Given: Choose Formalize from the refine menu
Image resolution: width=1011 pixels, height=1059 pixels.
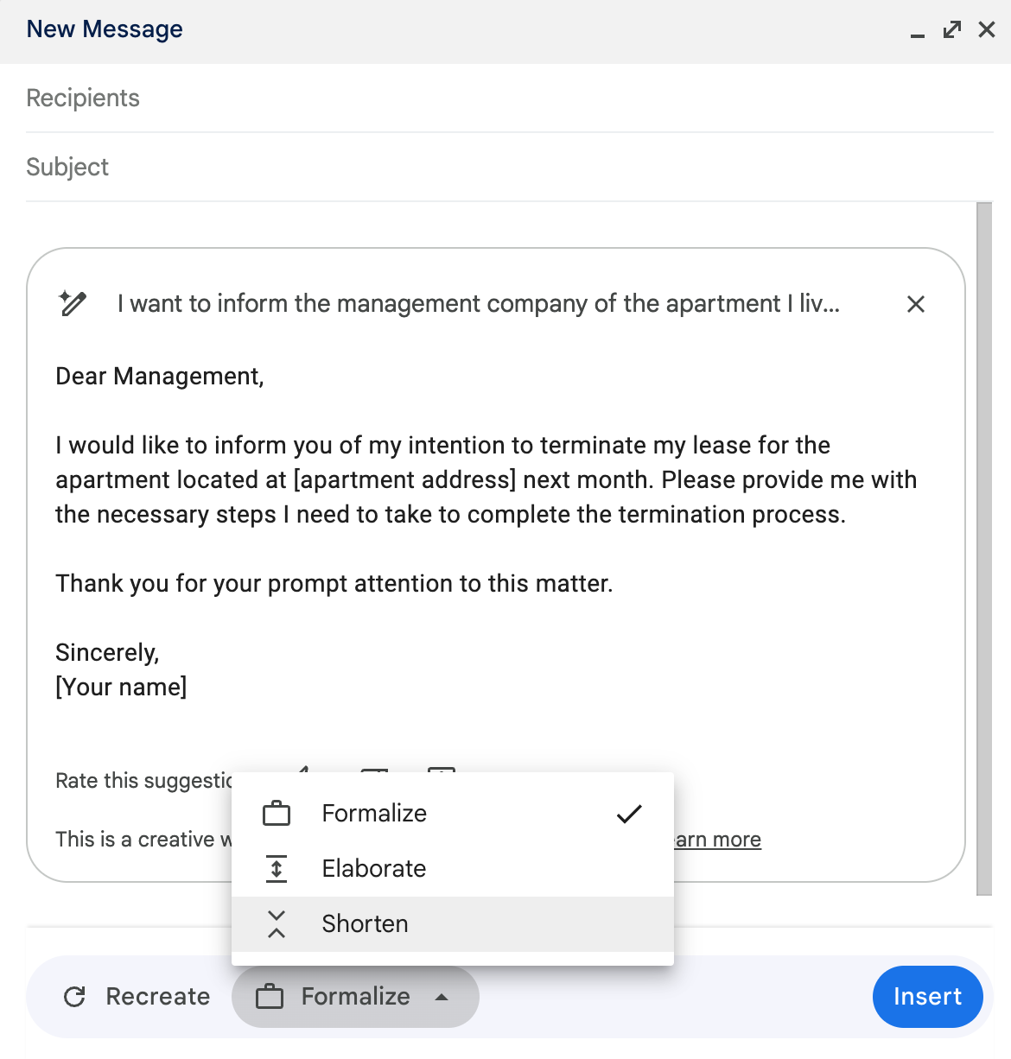Looking at the screenshot, I should coord(374,814).
